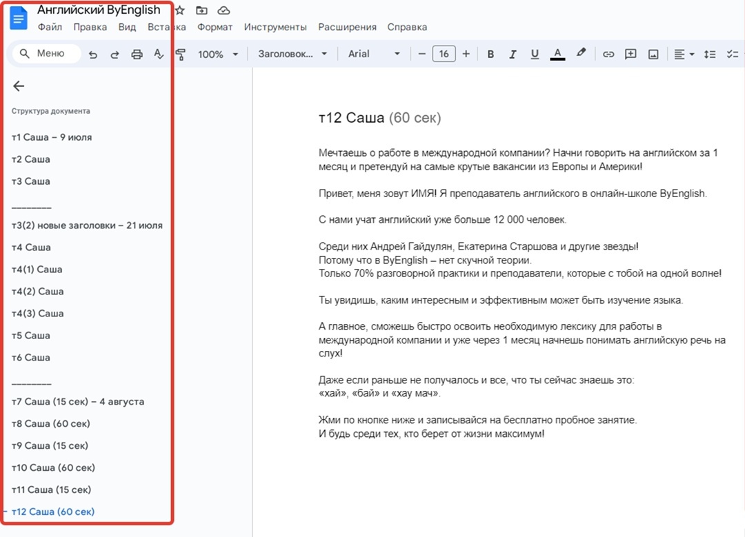
Task: Jump to outline item т3 Саша
Action: pos(31,181)
